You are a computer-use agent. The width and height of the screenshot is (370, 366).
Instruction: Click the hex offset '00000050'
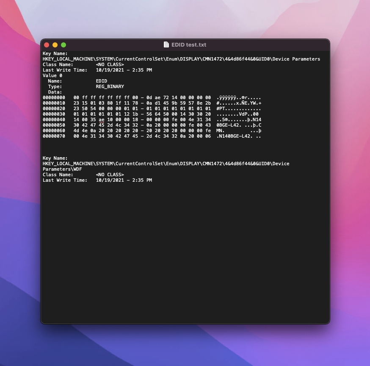tap(54, 125)
